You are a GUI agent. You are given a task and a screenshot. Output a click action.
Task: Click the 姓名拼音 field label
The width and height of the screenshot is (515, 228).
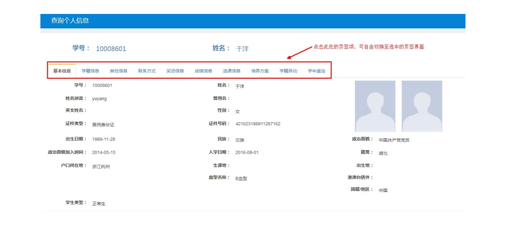click(x=76, y=98)
